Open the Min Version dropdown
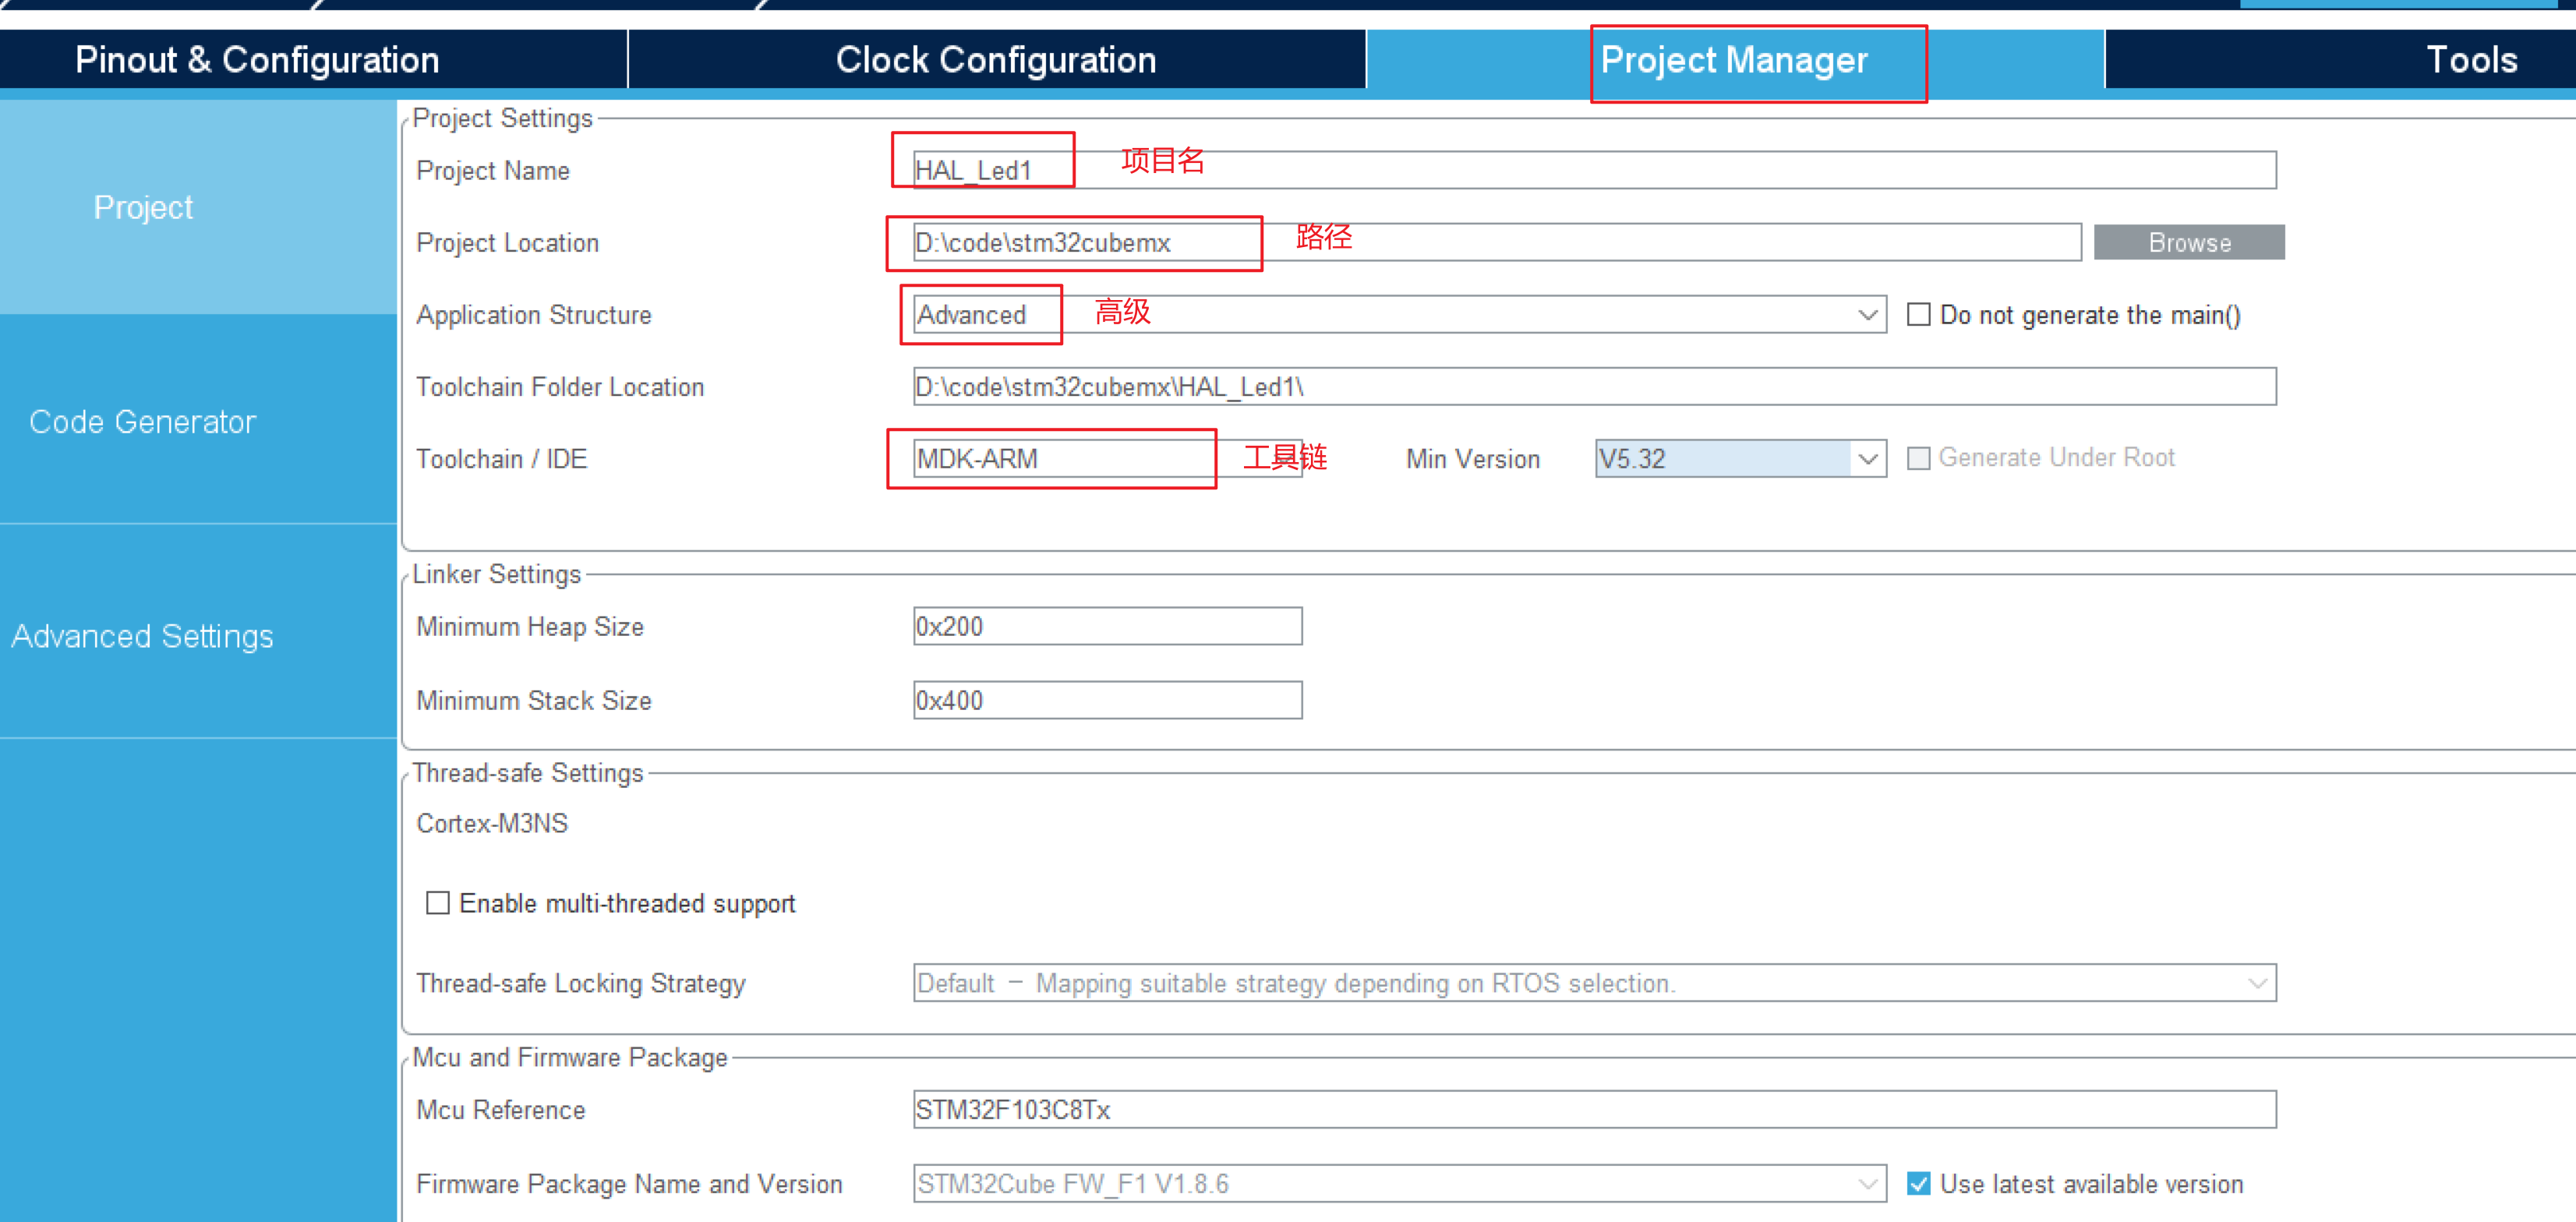The width and height of the screenshot is (2576, 1222). point(1866,459)
